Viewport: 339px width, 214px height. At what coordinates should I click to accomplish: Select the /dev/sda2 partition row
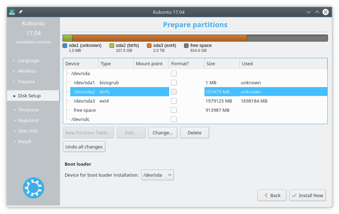point(195,92)
